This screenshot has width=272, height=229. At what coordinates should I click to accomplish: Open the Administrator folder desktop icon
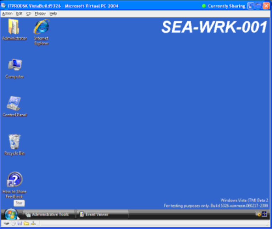[x=14, y=30]
